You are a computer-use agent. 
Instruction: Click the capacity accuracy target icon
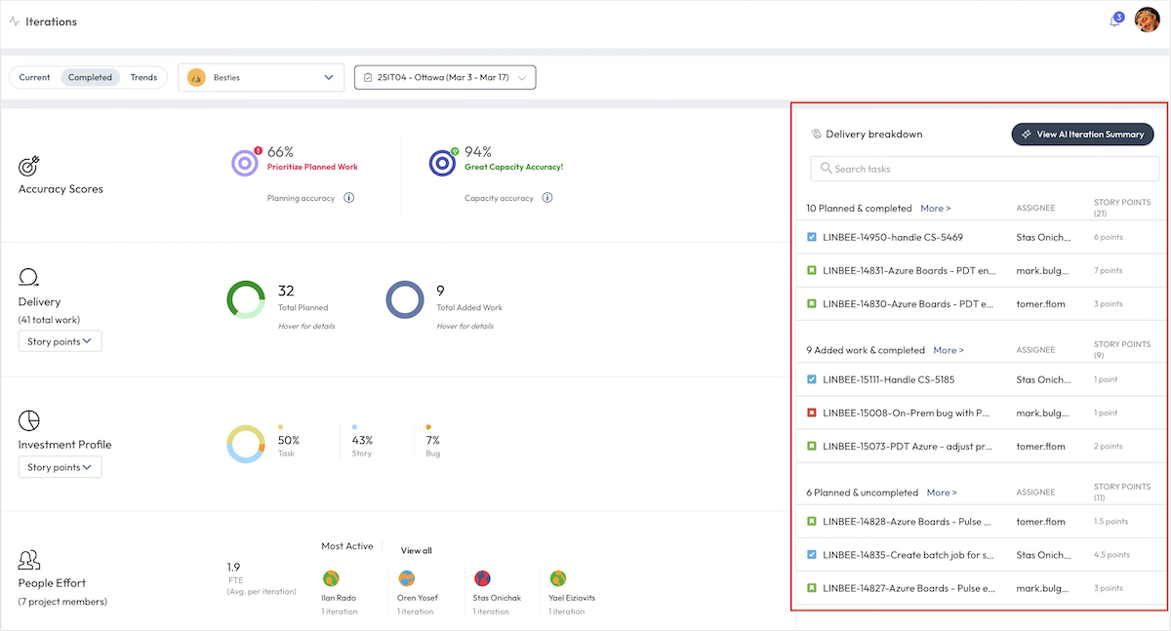click(444, 163)
